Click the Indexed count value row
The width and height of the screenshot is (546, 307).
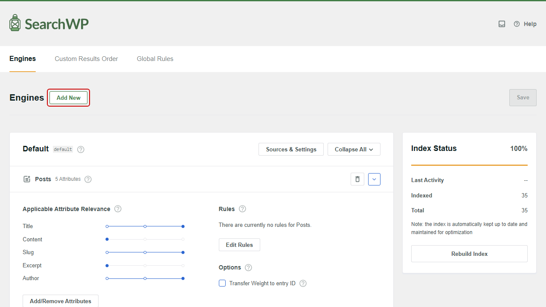pyautogui.click(x=469, y=195)
